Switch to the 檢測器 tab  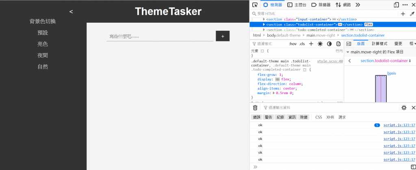click(x=272, y=5)
